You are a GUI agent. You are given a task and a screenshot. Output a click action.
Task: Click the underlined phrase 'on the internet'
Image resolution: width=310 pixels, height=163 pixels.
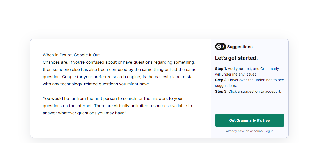[78, 106]
